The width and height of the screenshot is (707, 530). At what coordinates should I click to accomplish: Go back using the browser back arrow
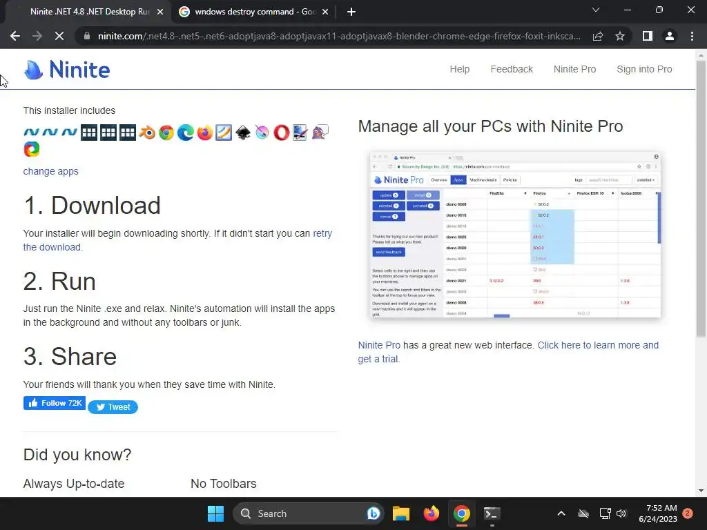(x=15, y=36)
